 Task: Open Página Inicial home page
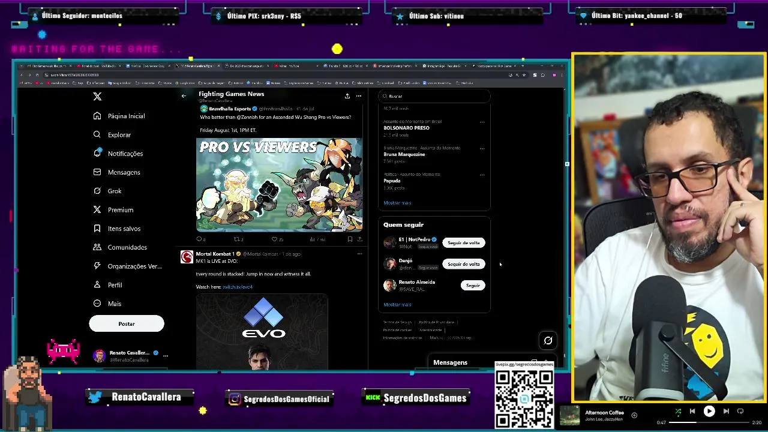[x=119, y=116]
